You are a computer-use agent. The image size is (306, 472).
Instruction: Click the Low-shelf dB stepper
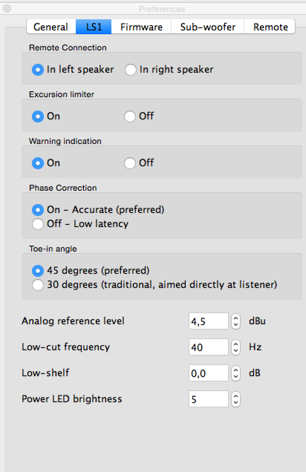(x=235, y=373)
